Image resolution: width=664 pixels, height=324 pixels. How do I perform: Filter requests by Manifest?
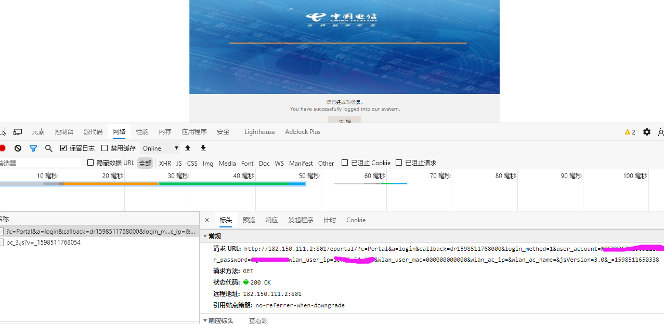coord(301,163)
